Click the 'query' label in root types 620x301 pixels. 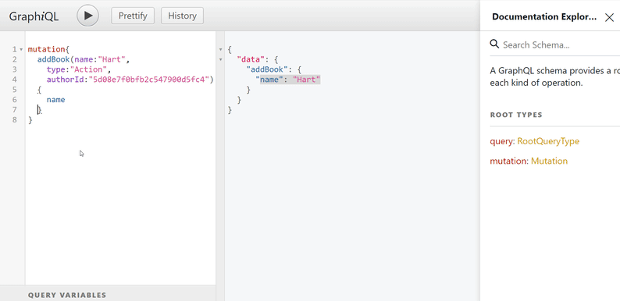click(x=501, y=141)
